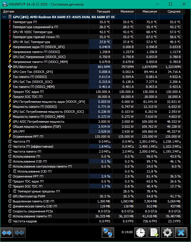Expand the Использование D3D ГП subgroup chevron
Viewport: 191px width, 242px height.
point(9,171)
